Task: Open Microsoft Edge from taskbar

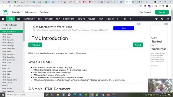Action: coord(75,95)
